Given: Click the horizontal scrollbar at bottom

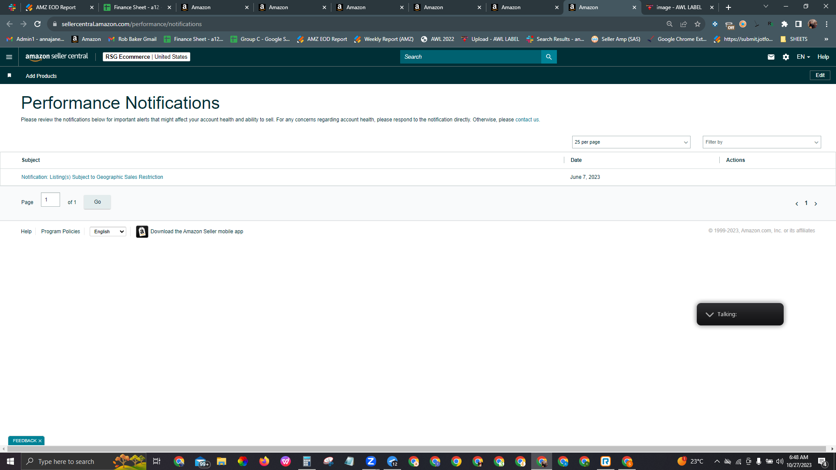Looking at the screenshot, I should 416,449.
